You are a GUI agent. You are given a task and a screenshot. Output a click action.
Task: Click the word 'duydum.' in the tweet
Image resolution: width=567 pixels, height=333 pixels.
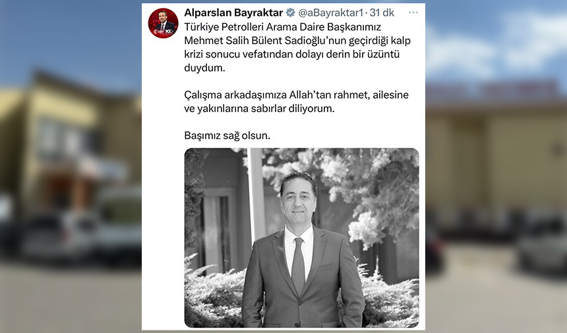click(x=204, y=68)
